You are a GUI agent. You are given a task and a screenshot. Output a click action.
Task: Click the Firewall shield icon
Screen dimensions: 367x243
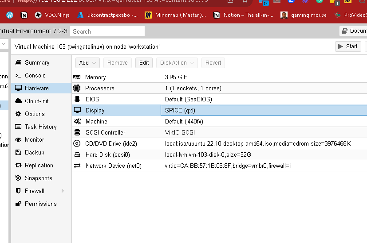[x=18, y=191]
